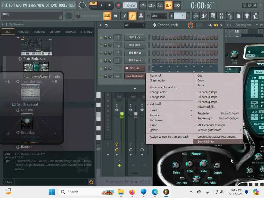Image resolution: width=264 pixels, height=198 pixels.
Task: Switch to Browser PLUGINS tab
Action: [39, 32]
